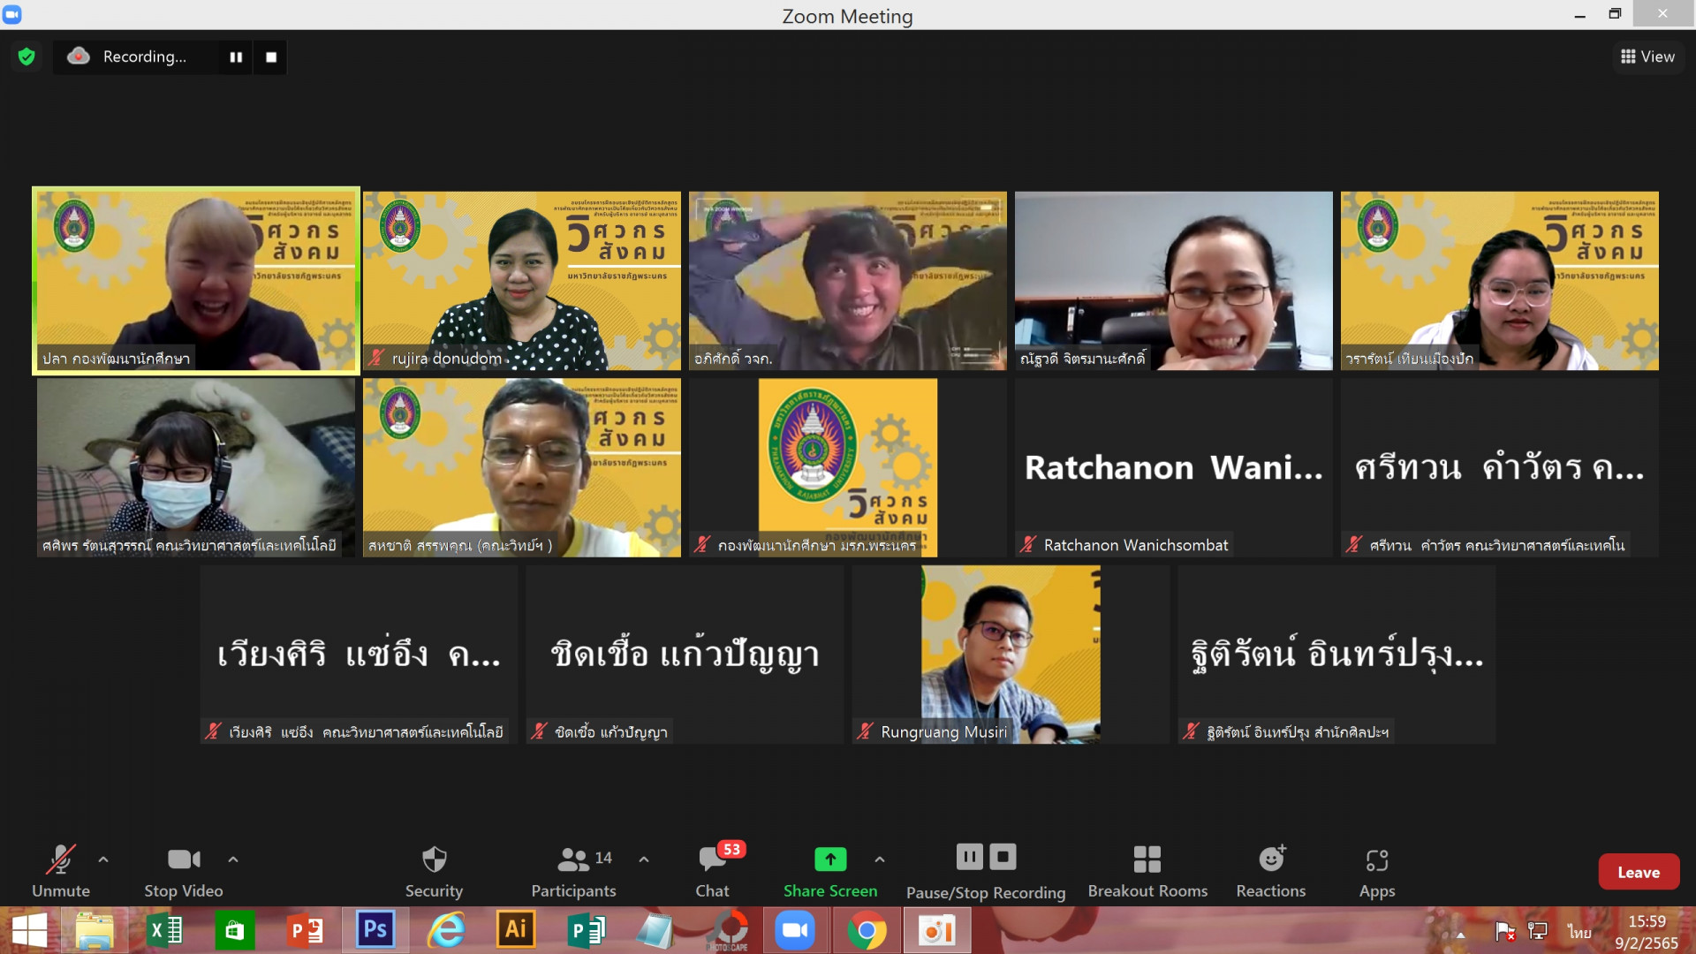This screenshot has height=954, width=1696.
Task: Select ศศิพร รัตนสุวรรณ์ video tile with cat
Action: [196, 467]
